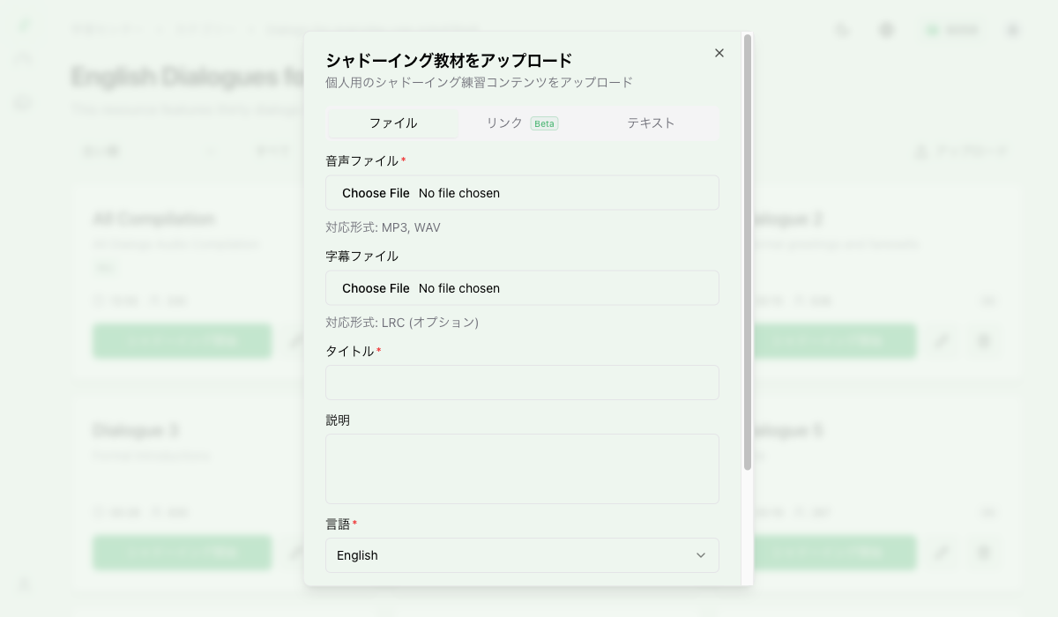Click the trash icon on the Dialogue 2 card
Viewport: 1058px width, 617px height.
point(984,341)
